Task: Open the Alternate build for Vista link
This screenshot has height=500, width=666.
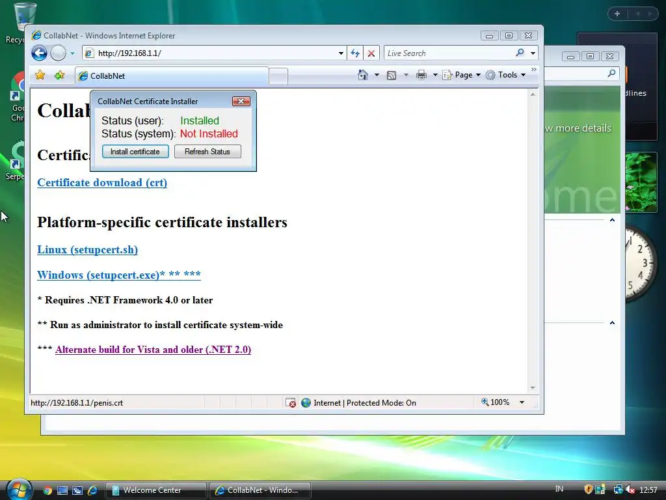Action: (x=153, y=350)
